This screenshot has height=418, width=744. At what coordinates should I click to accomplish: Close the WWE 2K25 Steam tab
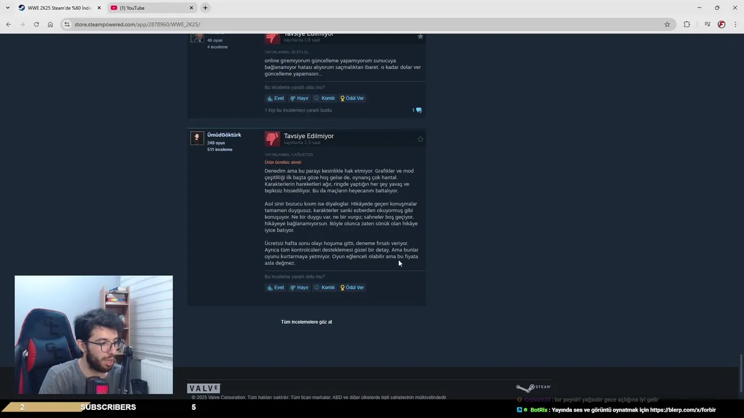99,8
